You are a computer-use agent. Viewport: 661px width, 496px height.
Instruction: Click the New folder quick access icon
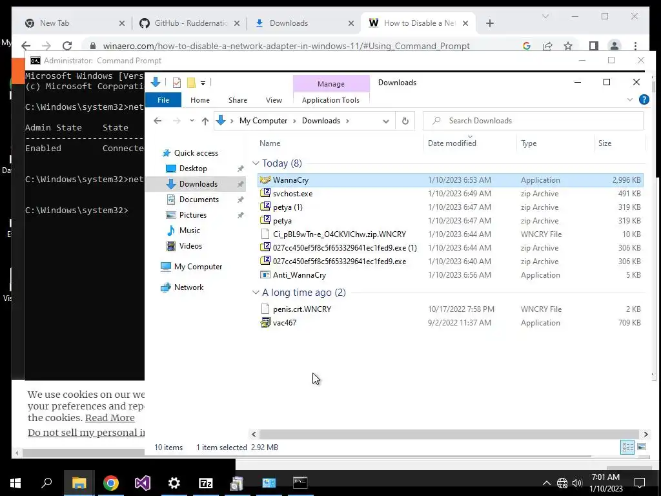click(x=191, y=83)
